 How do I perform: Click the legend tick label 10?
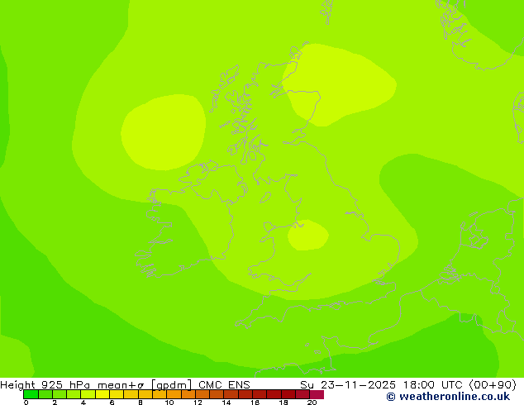coord(169,403)
